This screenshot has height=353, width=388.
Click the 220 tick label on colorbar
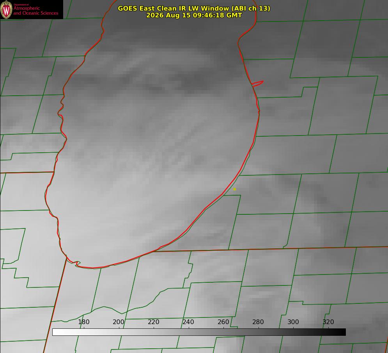click(x=153, y=322)
